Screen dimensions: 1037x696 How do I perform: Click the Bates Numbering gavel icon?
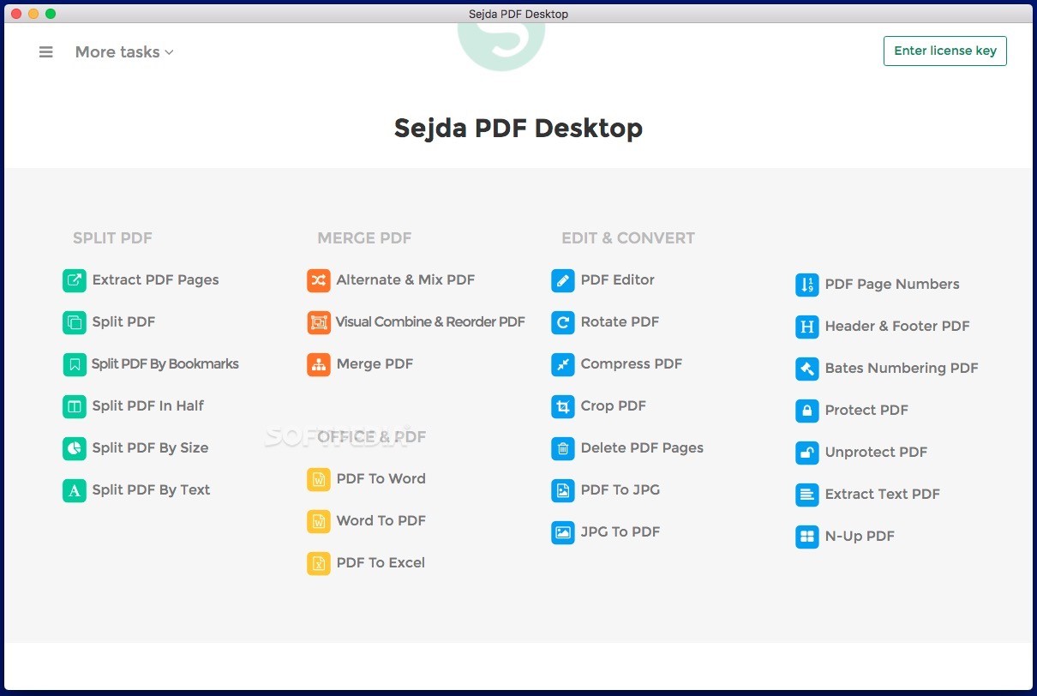(x=807, y=369)
